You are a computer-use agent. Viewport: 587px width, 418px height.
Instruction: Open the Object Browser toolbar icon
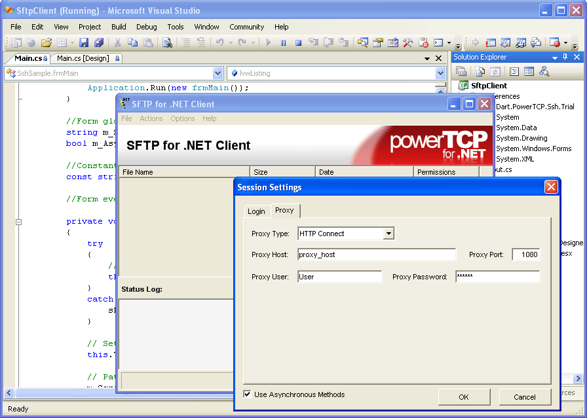[x=392, y=43]
